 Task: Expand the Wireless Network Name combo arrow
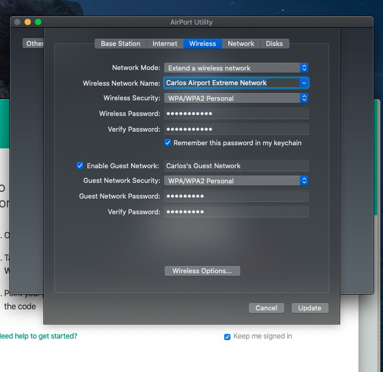304,83
